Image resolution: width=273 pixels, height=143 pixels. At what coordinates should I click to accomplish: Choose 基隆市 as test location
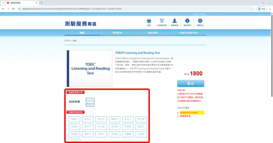75,119
